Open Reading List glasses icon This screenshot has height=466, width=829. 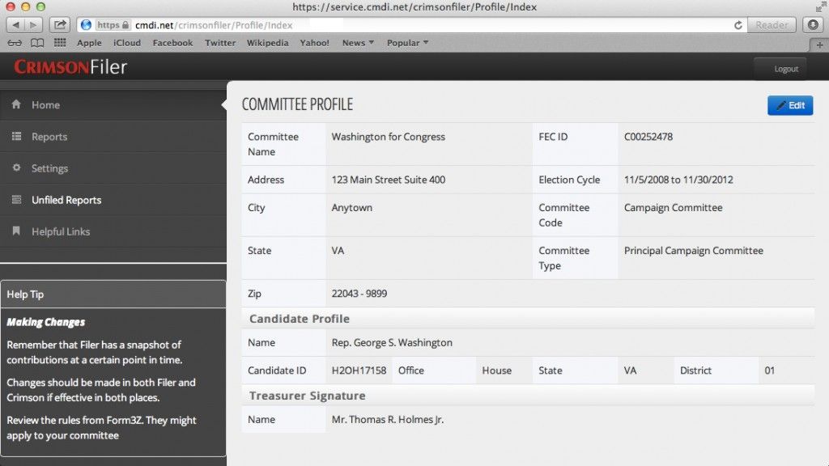tap(15, 43)
